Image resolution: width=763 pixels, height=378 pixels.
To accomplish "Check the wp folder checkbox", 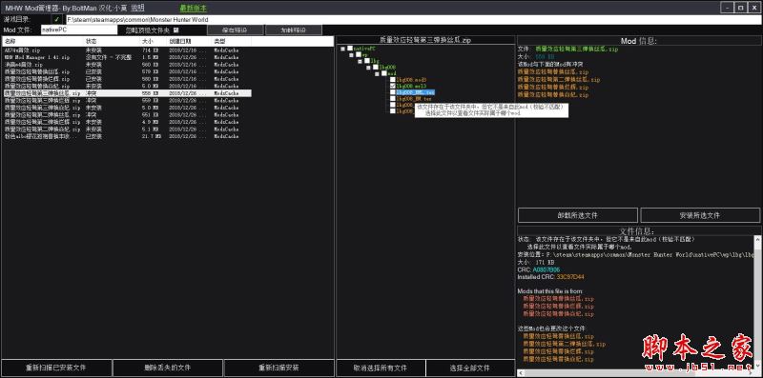I will pyautogui.click(x=359, y=55).
